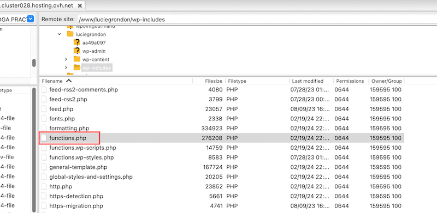Select the functions.php filename
The width and height of the screenshot is (437, 213).
68,138
